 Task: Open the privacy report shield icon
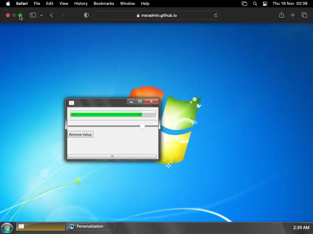coord(86,15)
